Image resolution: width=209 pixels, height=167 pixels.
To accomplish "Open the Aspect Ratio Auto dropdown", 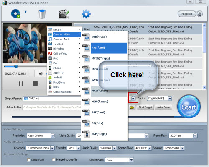I will click(131, 160).
